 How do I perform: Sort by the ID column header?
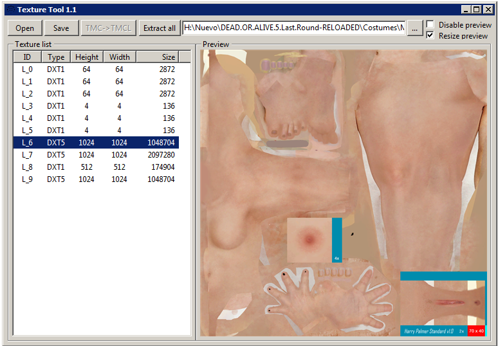coord(28,57)
